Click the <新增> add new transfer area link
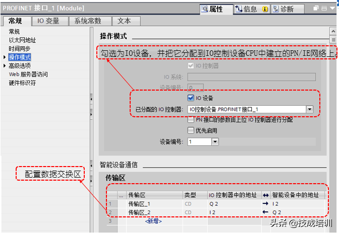Viewport: 339px width, 234px height. click(153, 221)
